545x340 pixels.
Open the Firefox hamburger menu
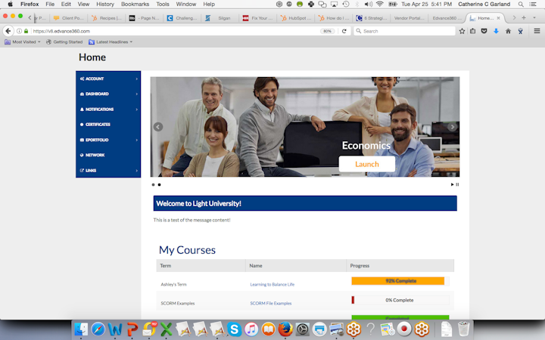point(537,31)
